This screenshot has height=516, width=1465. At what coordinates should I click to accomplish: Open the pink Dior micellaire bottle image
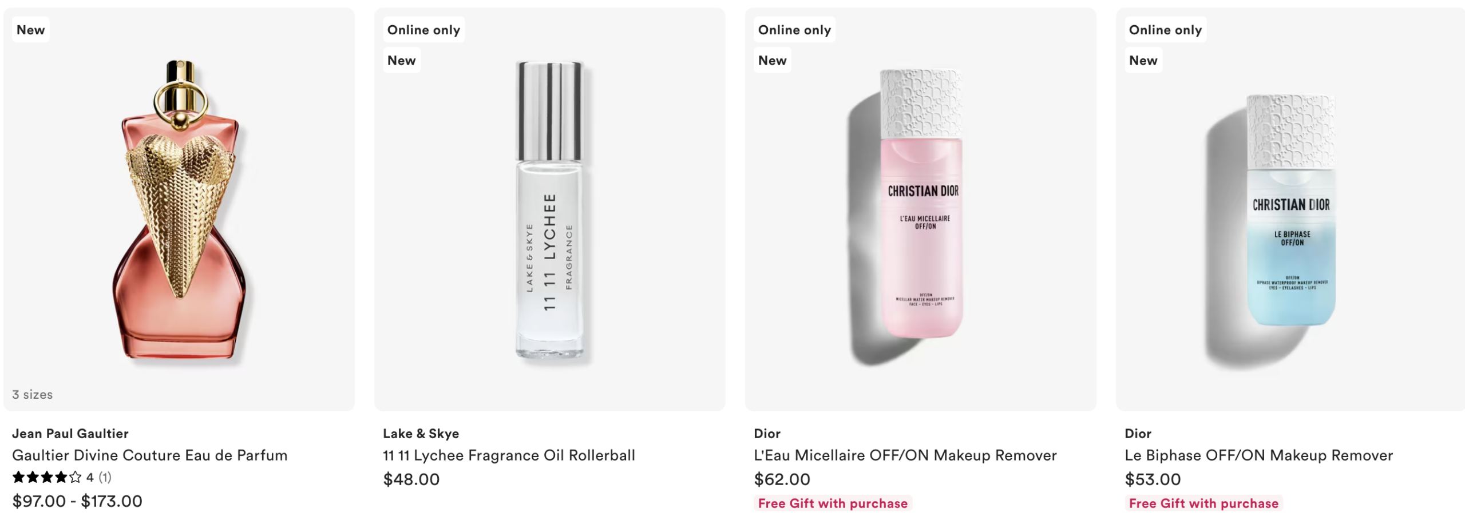[921, 209]
